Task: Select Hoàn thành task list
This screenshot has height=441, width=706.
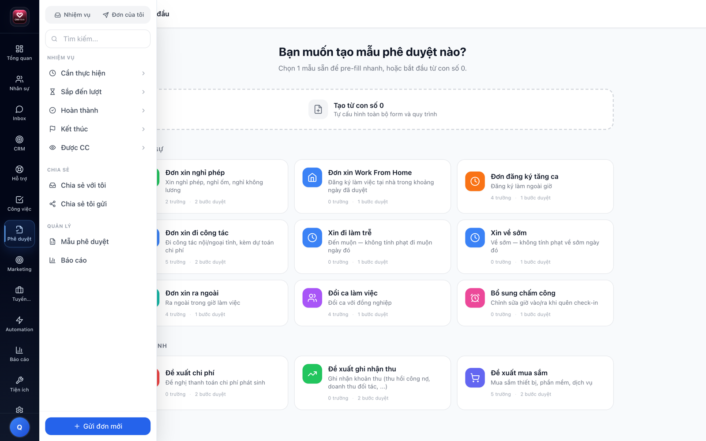Action: point(98,110)
